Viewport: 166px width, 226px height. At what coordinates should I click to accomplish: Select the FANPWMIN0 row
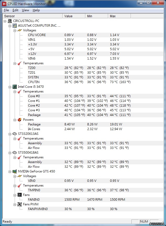tap(96, 209)
